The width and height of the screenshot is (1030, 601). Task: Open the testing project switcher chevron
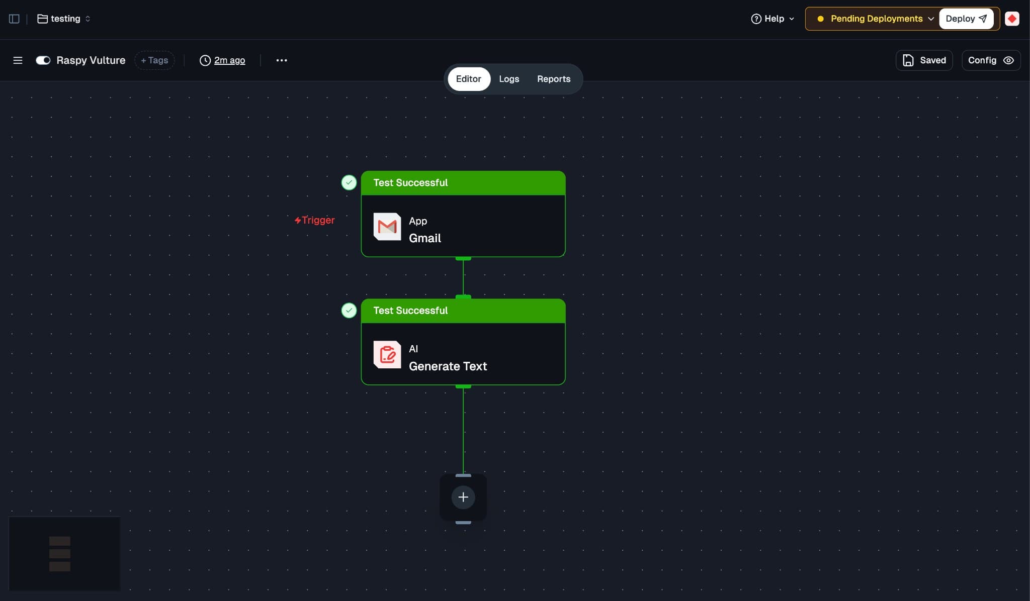[x=87, y=19]
